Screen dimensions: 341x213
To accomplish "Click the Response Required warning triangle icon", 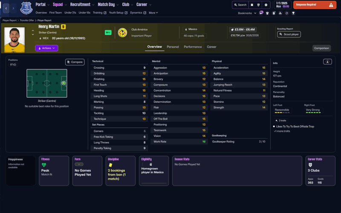I will pyautogui.click(x=331, y=5).
